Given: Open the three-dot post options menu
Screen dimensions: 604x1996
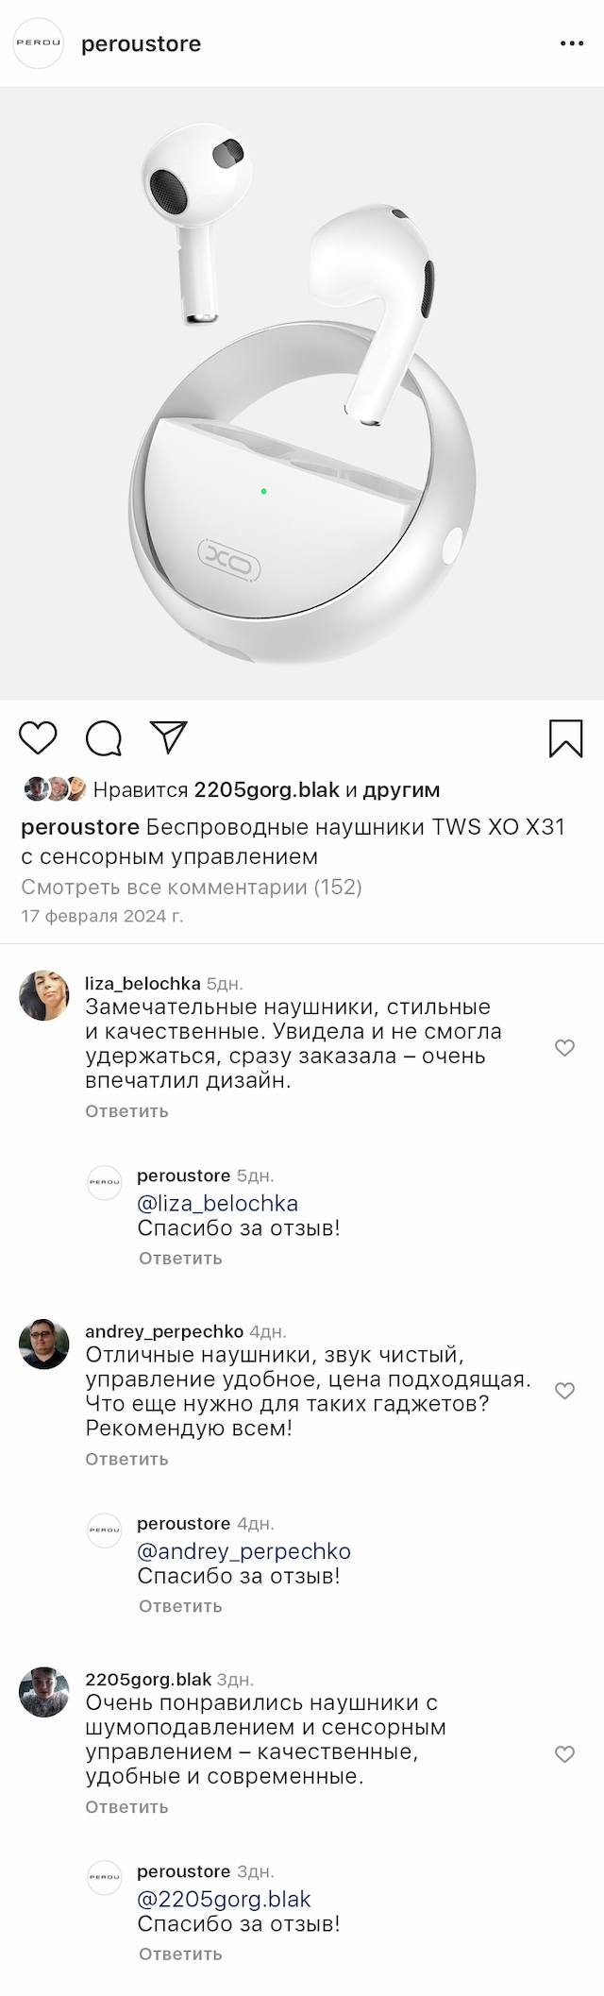Looking at the screenshot, I should [x=572, y=43].
